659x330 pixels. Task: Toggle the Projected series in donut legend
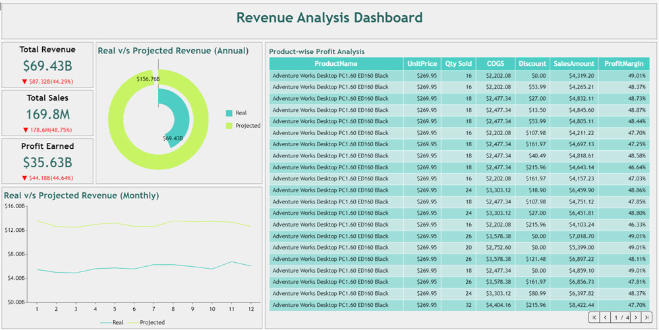coord(243,126)
